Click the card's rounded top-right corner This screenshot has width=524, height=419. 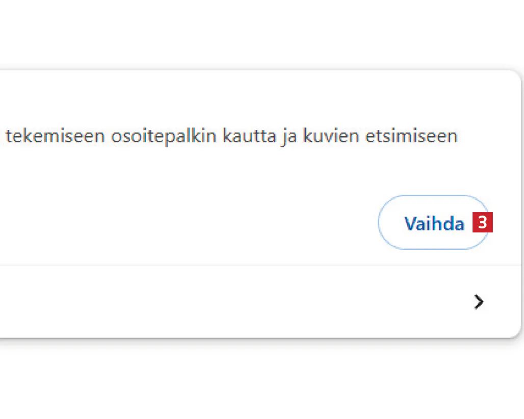515,76
